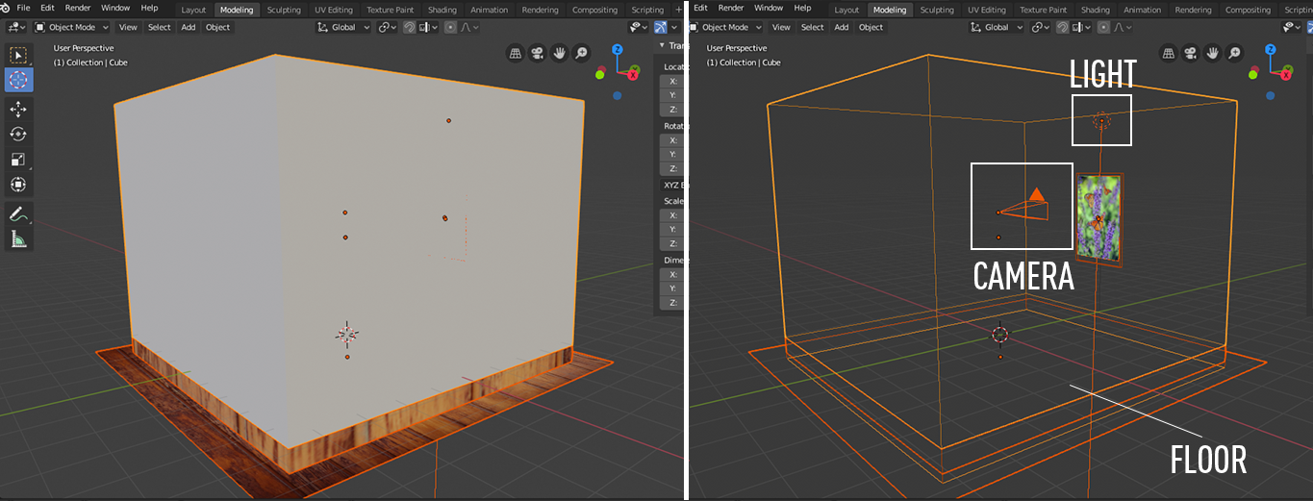Image resolution: width=1313 pixels, height=501 pixels.
Task: Choose the Move tool in toolbar
Action: tap(18, 110)
